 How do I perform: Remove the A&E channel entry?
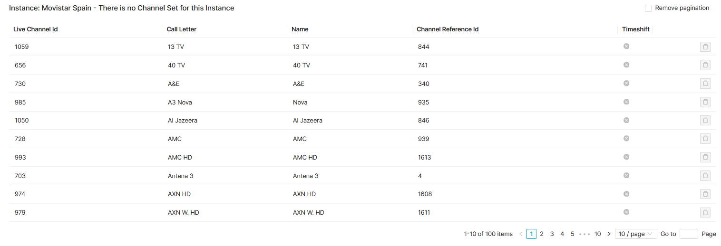click(x=705, y=84)
